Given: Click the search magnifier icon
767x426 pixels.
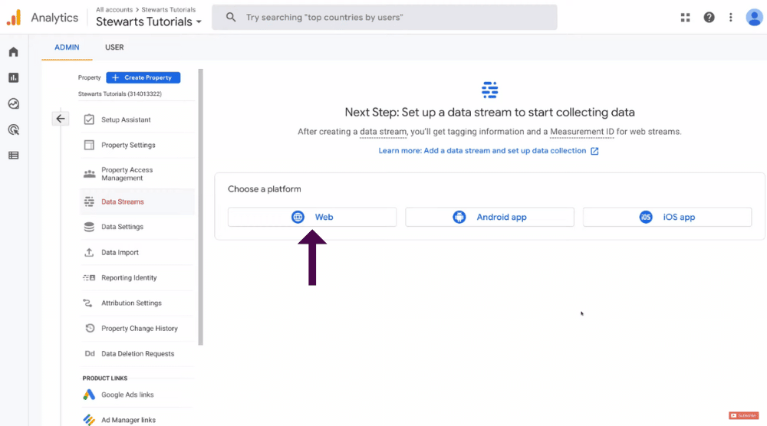Looking at the screenshot, I should coord(231,18).
